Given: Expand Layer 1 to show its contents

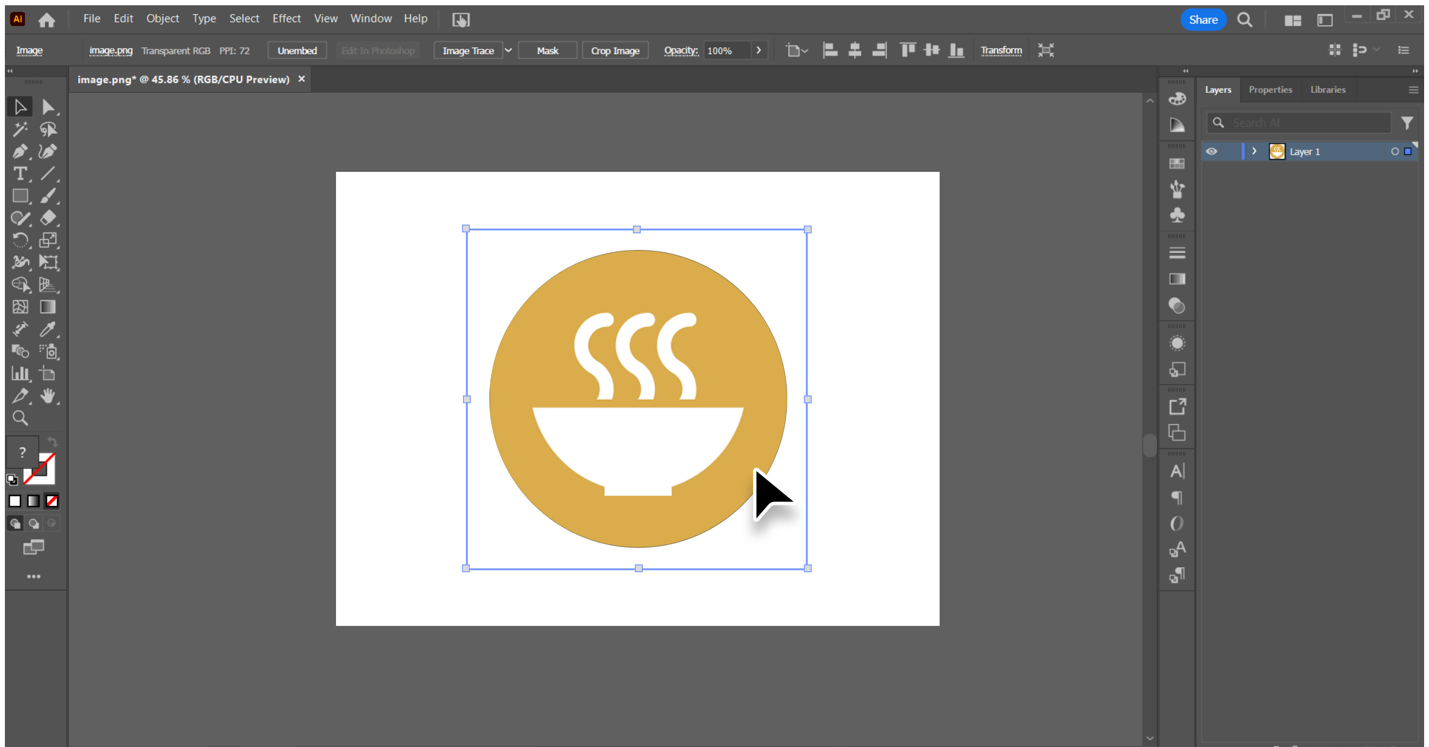Looking at the screenshot, I should 1254,151.
